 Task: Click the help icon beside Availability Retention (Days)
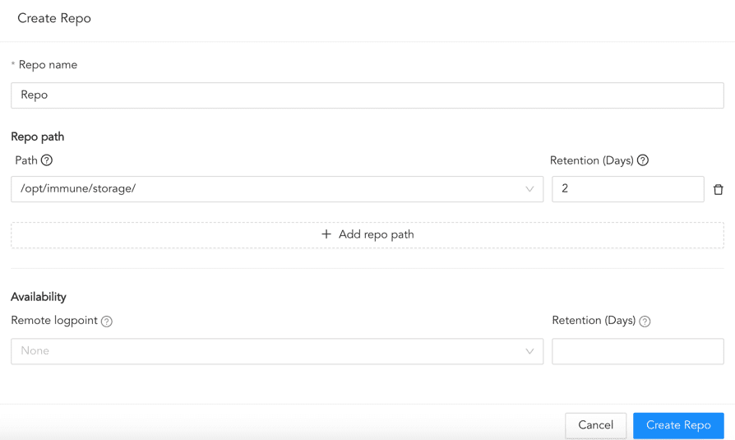click(x=645, y=322)
